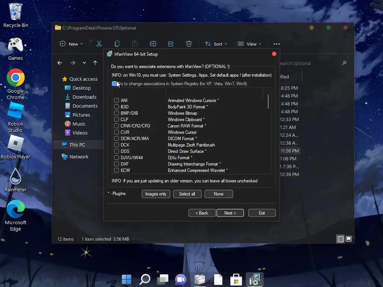Check the CLP extension box

click(x=117, y=119)
